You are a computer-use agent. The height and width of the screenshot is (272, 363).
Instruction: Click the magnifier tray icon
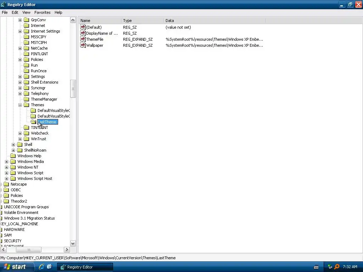[x=337, y=267]
